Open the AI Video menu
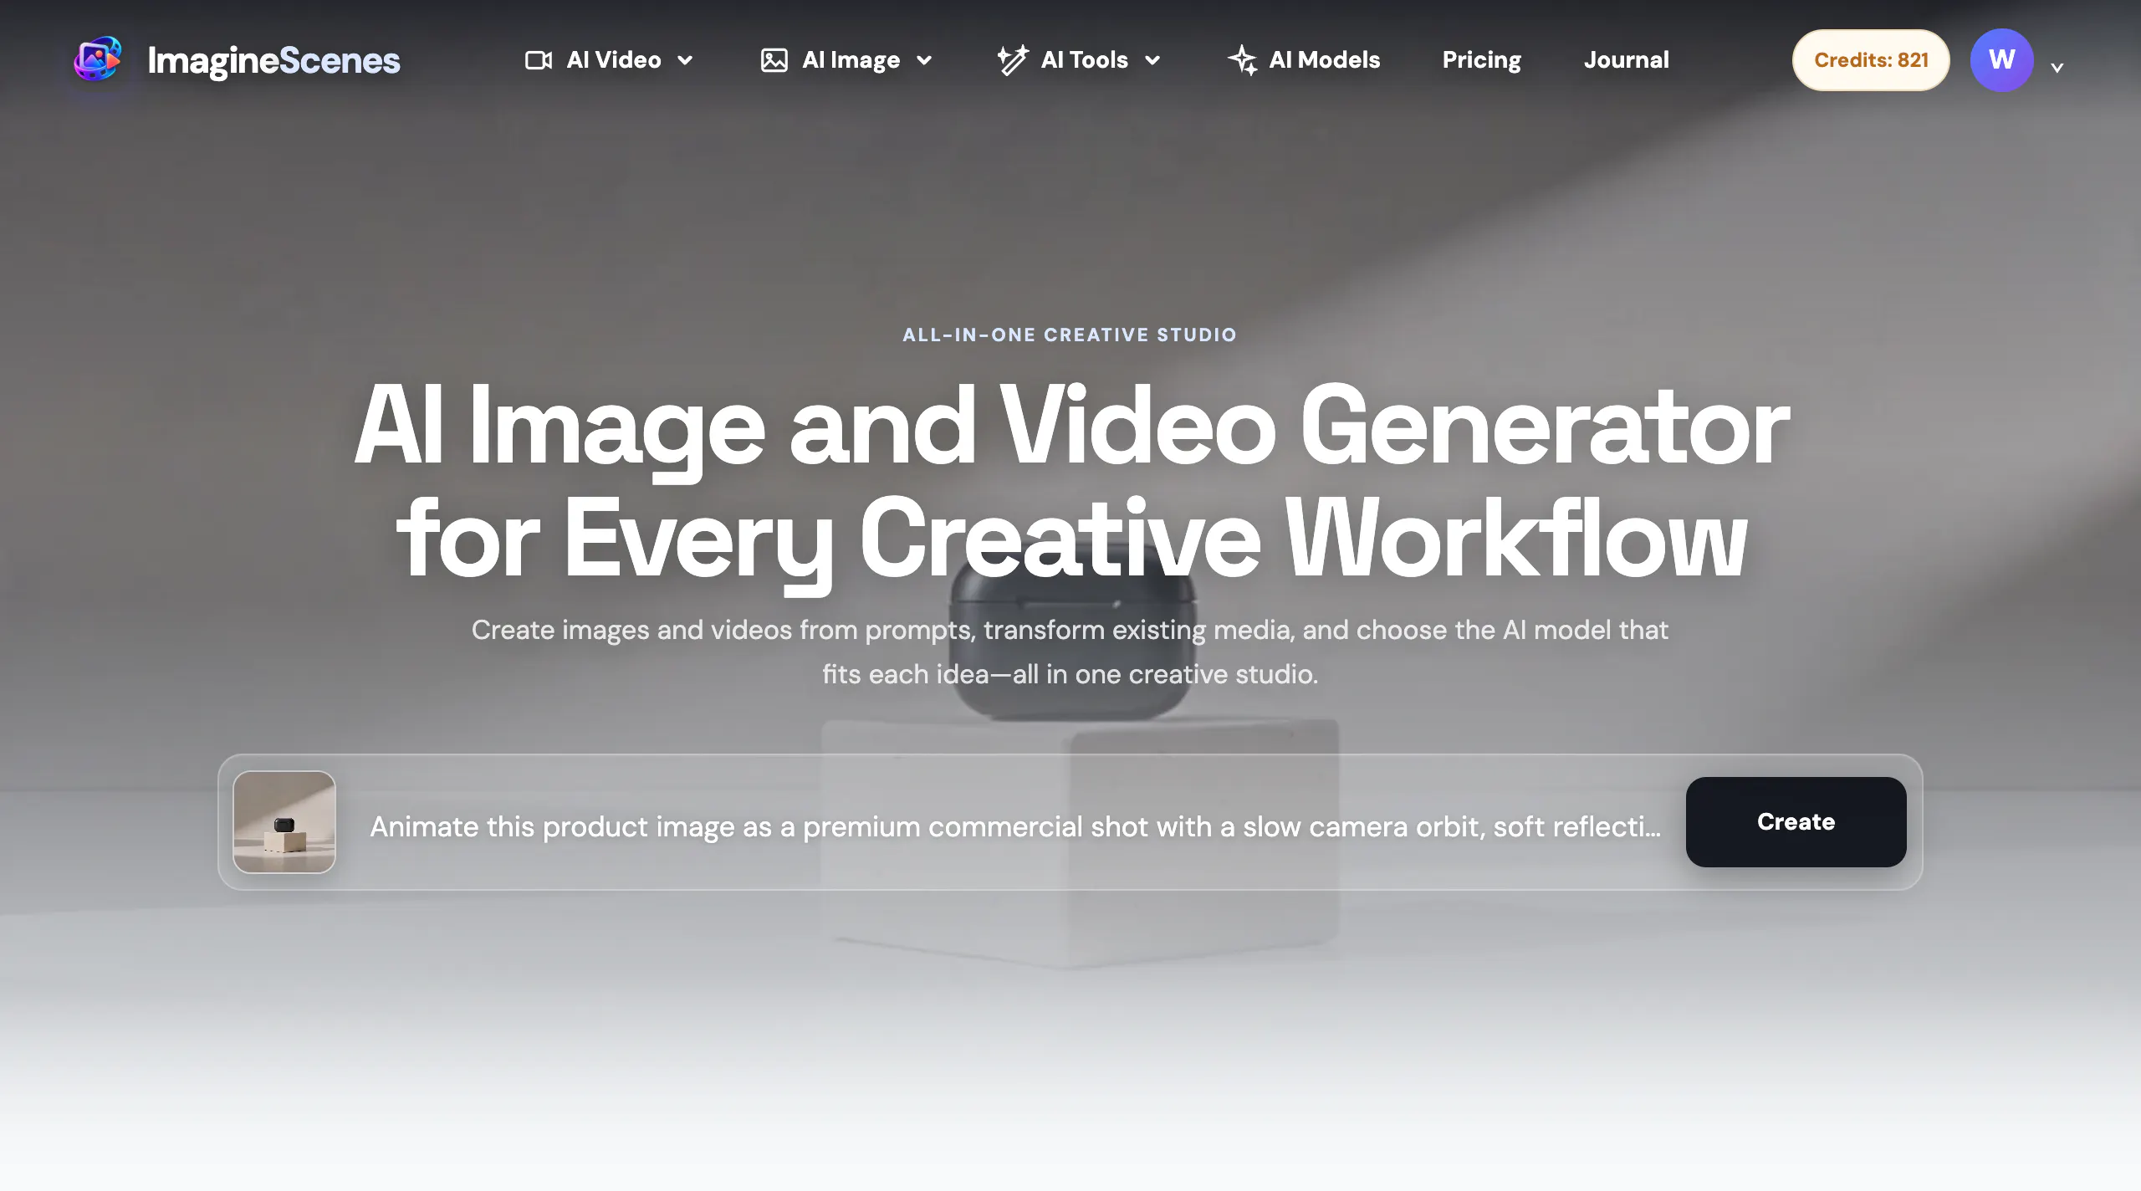The width and height of the screenshot is (2141, 1191). [x=610, y=60]
